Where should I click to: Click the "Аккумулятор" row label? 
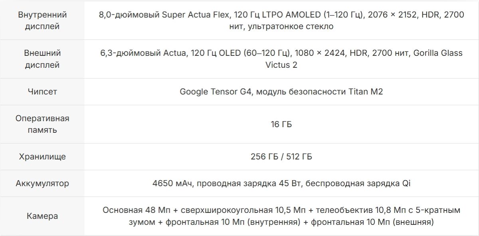pyautogui.click(x=42, y=183)
